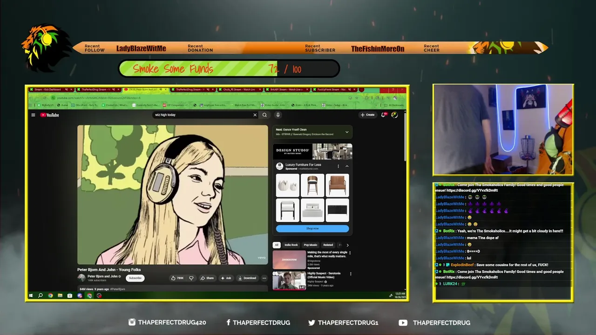Select the All filter chip
Image resolution: width=596 pixels, height=335 pixels.
pos(277,245)
